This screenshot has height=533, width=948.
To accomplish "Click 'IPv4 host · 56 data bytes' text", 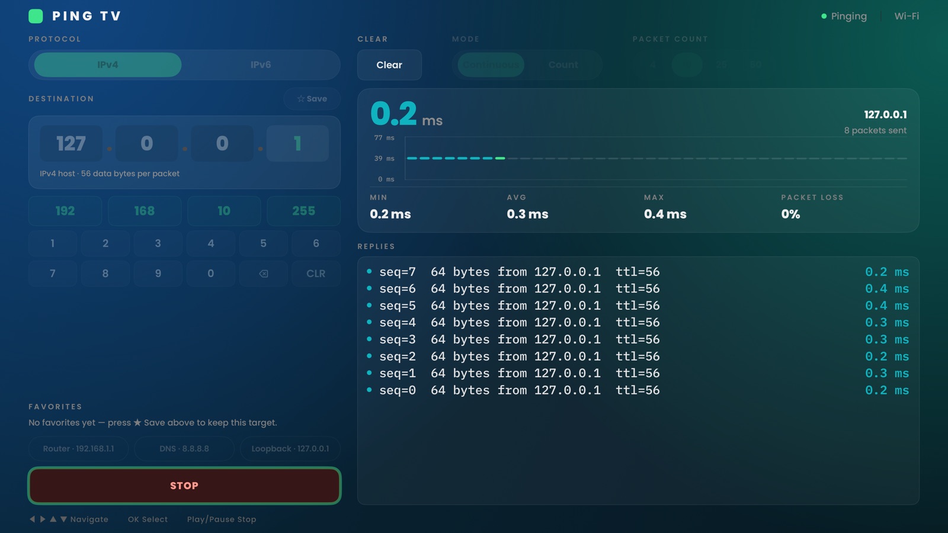I will pyautogui.click(x=110, y=174).
